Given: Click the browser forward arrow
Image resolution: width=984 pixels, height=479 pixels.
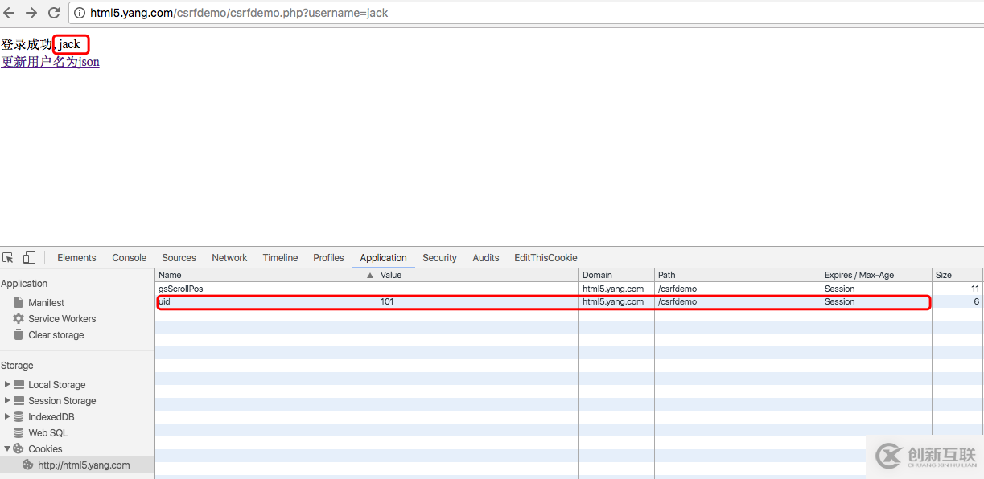Looking at the screenshot, I should pos(31,13).
